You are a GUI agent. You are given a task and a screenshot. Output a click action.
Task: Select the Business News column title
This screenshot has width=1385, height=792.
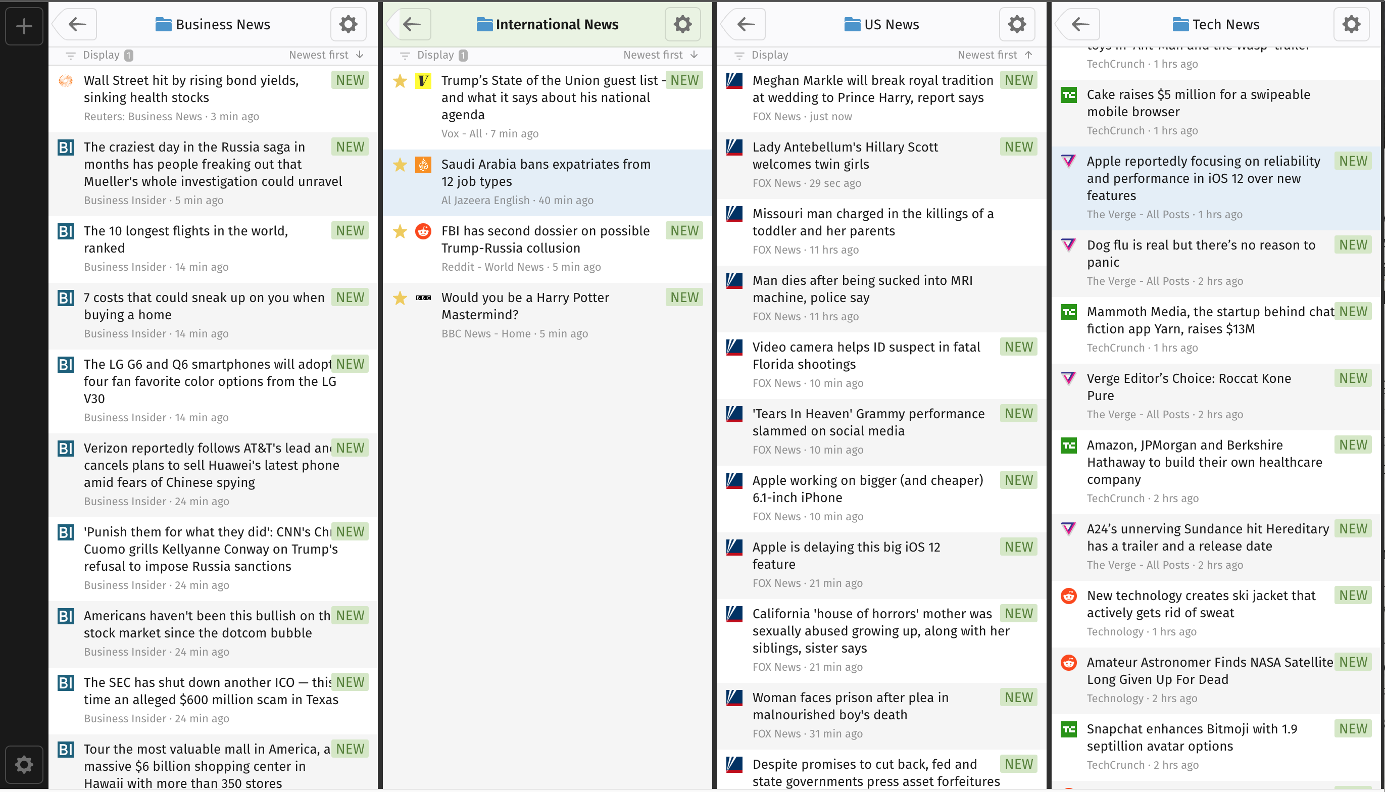(x=223, y=24)
